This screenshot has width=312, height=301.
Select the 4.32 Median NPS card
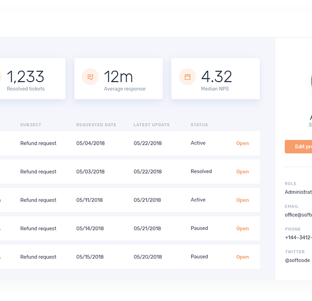(216, 79)
